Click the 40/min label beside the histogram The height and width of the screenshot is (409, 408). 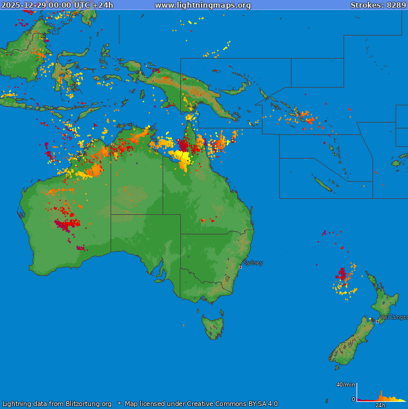click(346, 385)
